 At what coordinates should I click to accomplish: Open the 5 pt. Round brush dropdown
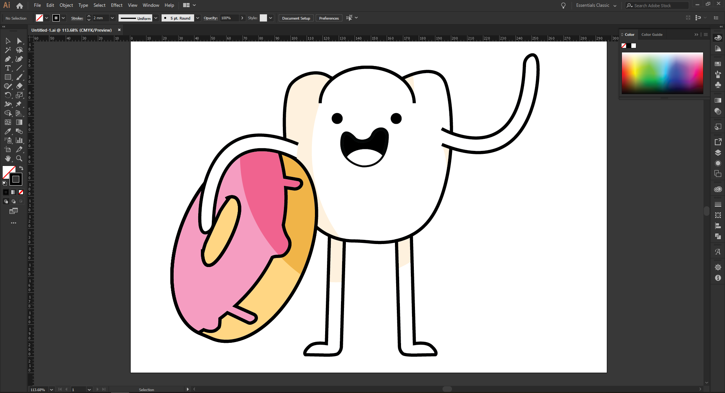click(197, 18)
